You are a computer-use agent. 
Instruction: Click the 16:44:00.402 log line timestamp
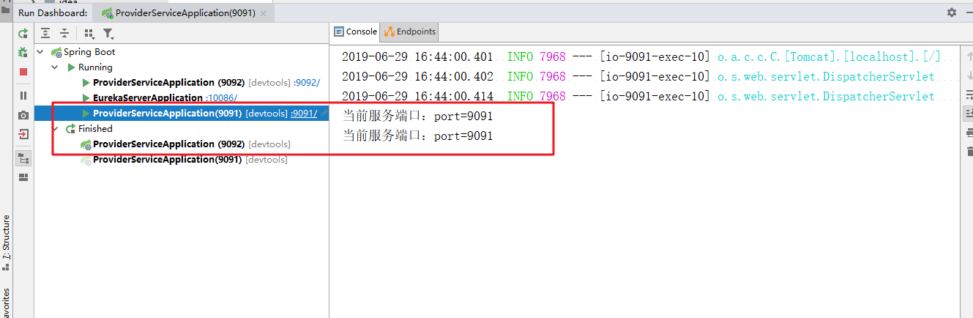click(x=417, y=77)
